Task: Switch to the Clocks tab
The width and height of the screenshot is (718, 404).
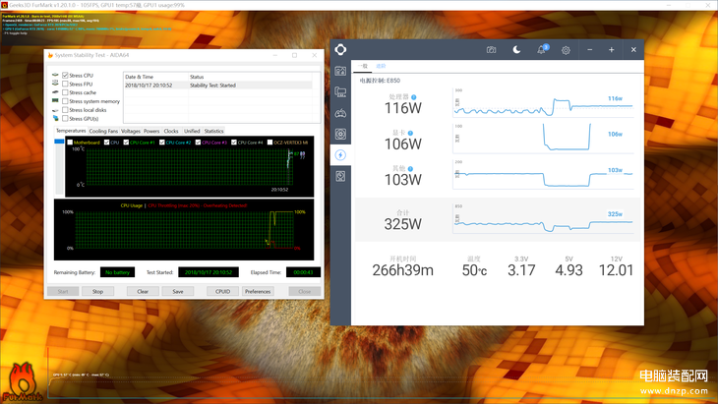Action: tap(171, 132)
